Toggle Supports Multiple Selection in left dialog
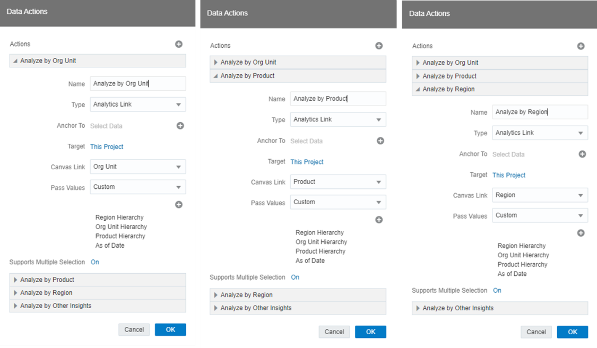Viewport: 597px width, 348px height. click(95, 262)
